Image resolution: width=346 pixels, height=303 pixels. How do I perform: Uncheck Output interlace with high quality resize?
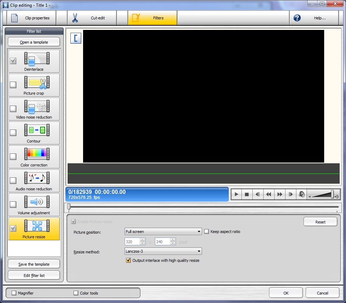click(x=128, y=260)
